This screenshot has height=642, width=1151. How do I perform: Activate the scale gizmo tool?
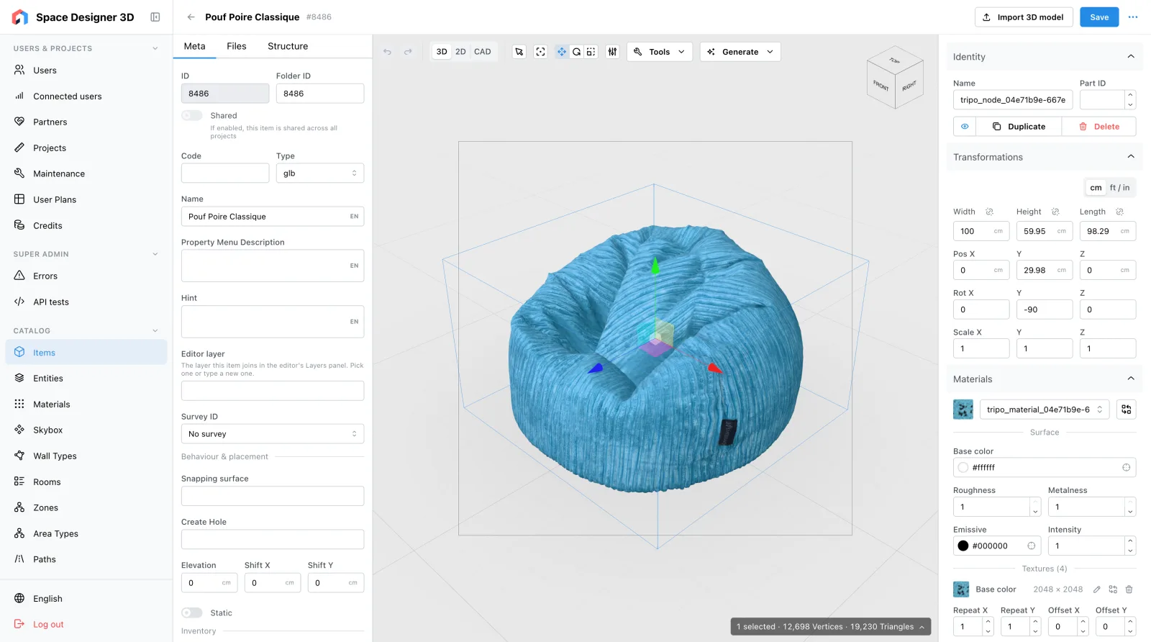click(x=591, y=52)
